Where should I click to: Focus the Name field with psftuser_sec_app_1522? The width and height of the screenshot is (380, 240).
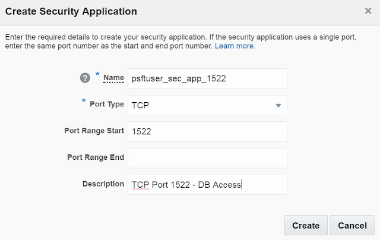point(207,78)
